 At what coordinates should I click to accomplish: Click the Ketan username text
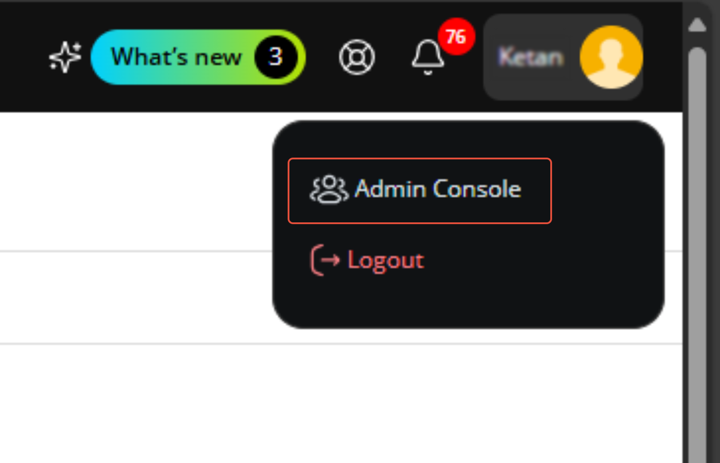(531, 57)
